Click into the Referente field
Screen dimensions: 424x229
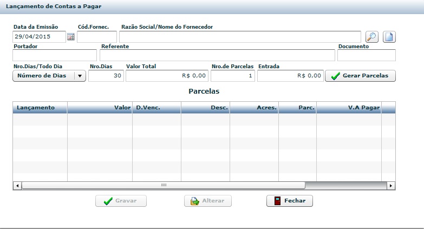point(217,55)
